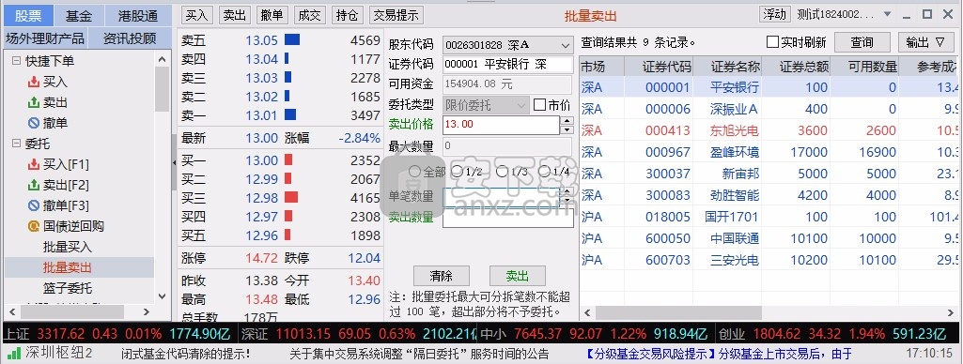Open 场外理财产品 tab

point(45,38)
